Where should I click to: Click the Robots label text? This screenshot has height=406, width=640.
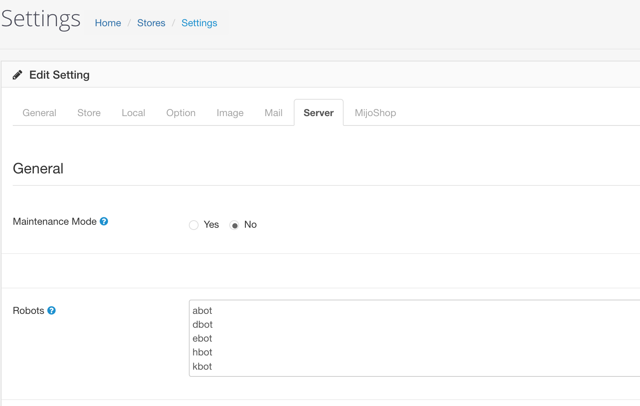[x=28, y=310]
